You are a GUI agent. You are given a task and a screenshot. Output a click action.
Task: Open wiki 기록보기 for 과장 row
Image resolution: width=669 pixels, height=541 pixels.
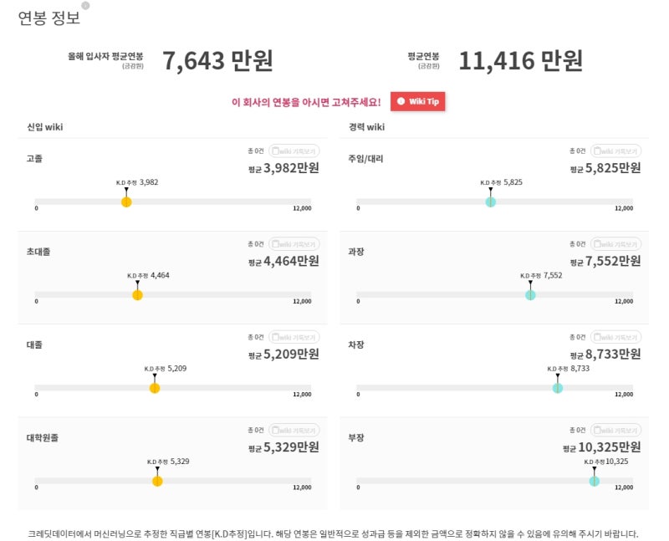615,244
